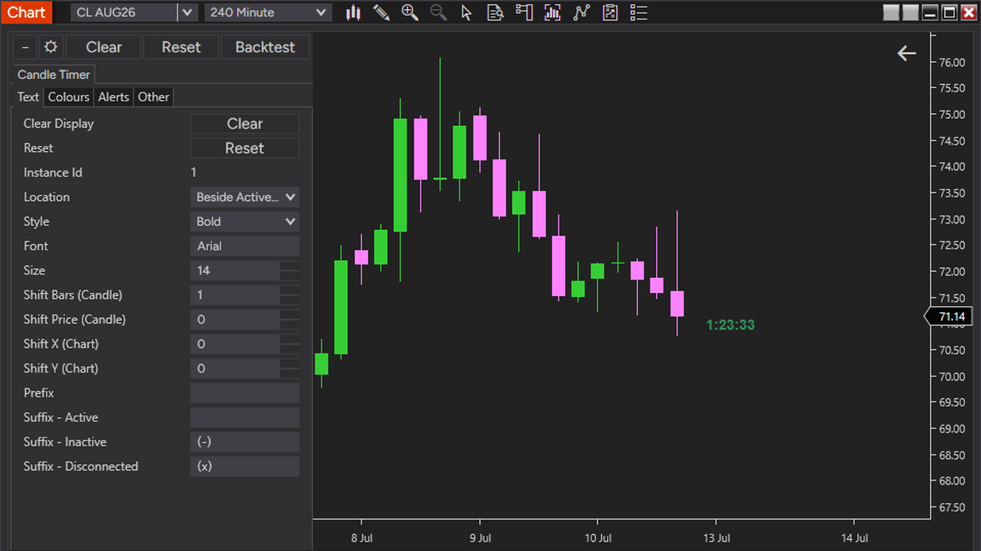Click the properties list icon
The height and width of the screenshot is (551, 981).
(639, 13)
